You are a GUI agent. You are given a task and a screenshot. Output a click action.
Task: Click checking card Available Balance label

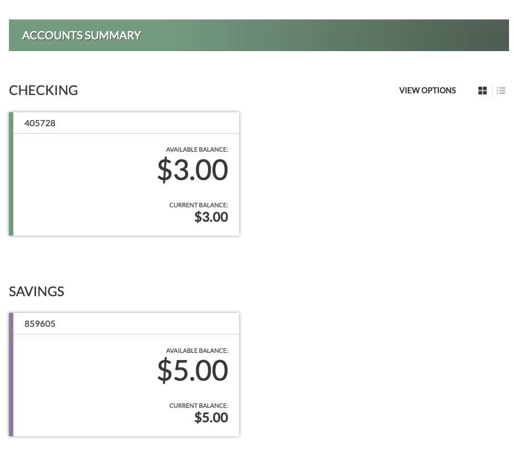[x=197, y=149]
